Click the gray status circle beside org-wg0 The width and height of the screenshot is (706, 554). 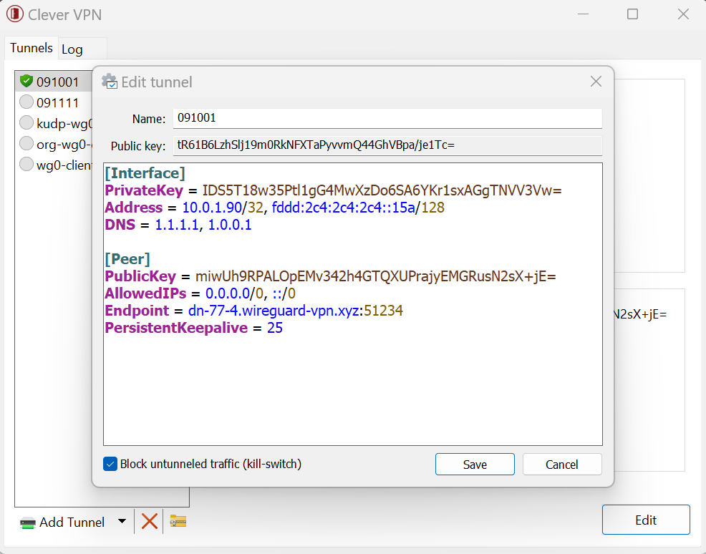tap(26, 144)
